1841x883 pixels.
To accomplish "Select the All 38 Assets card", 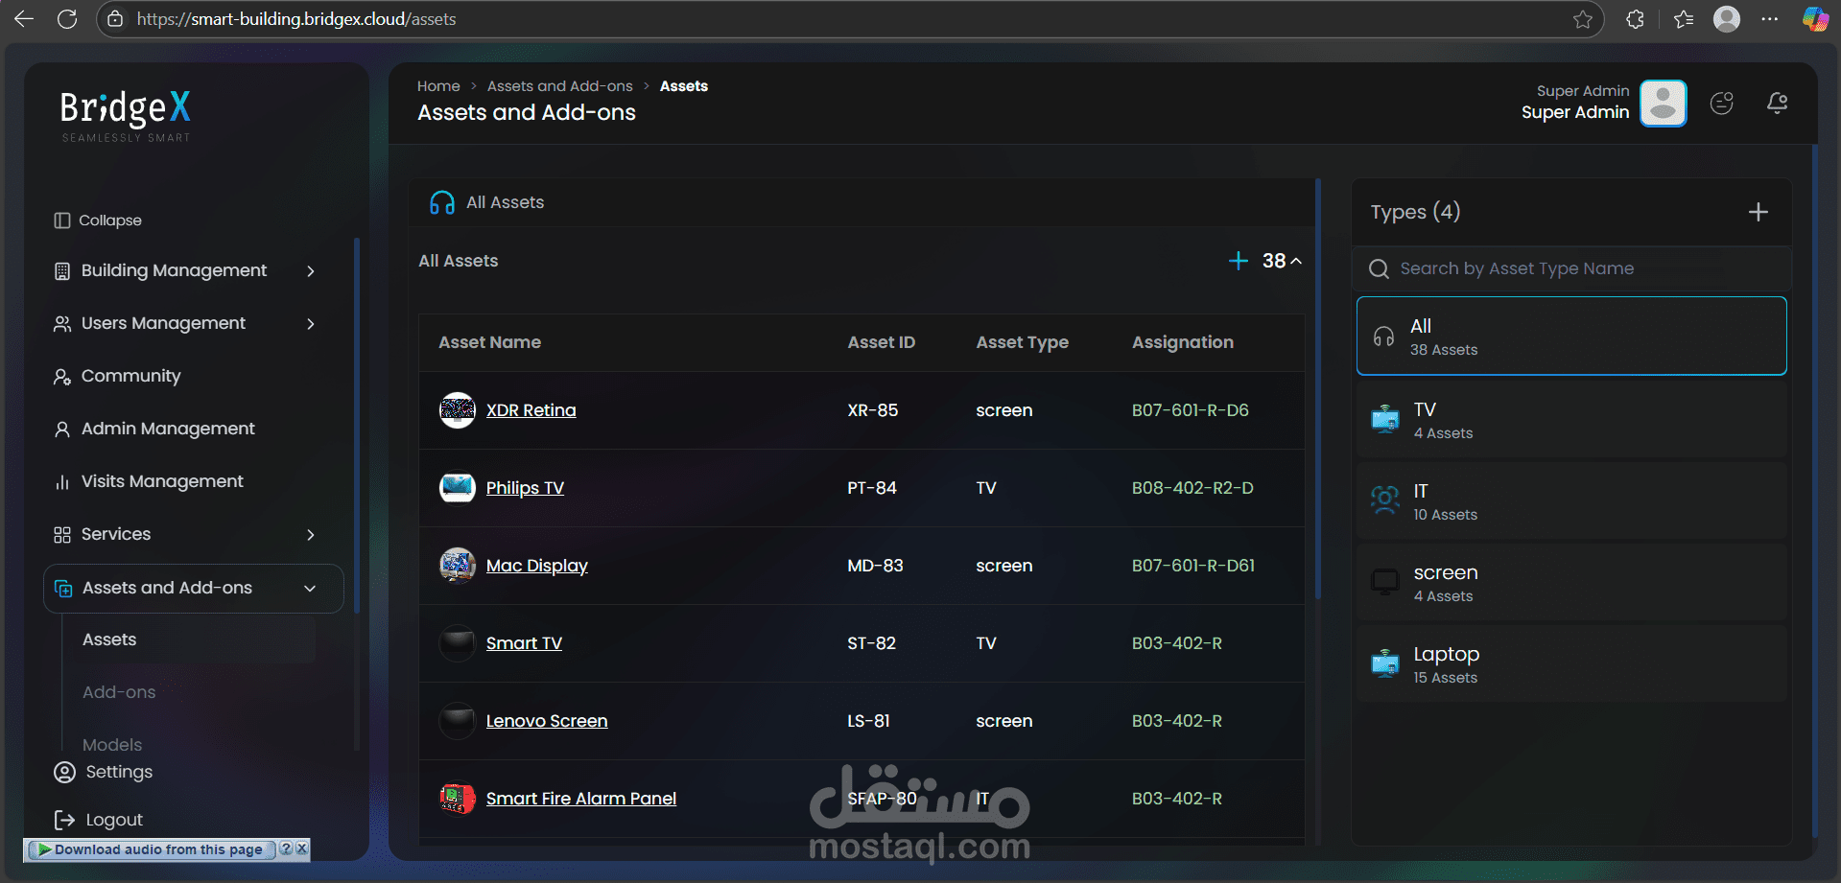I will coord(1571,336).
